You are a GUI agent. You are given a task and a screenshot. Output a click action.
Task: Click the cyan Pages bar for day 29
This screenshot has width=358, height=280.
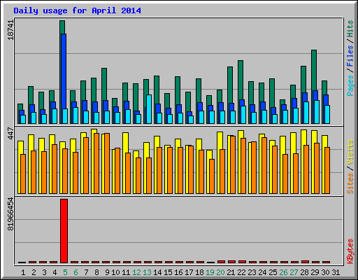pyautogui.click(x=317, y=112)
